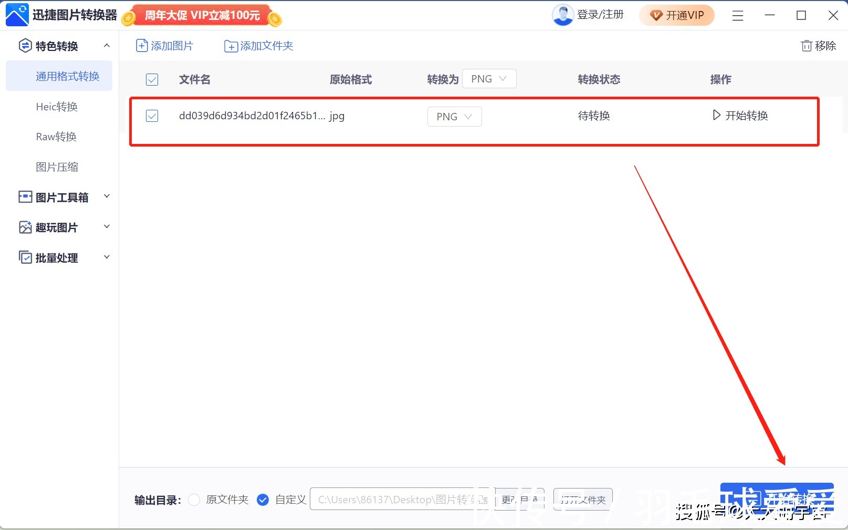Collapse the 特色转换 section chevron
The image size is (848, 530).
pyautogui.click(x=107, y=46)
